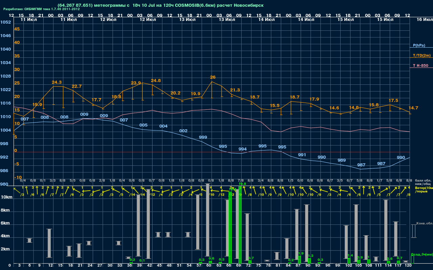Image resolution: width=433 pixels, height=270 pixels.
Task: Click the 19.8 precipitation amount label
Action: point(242,184)
